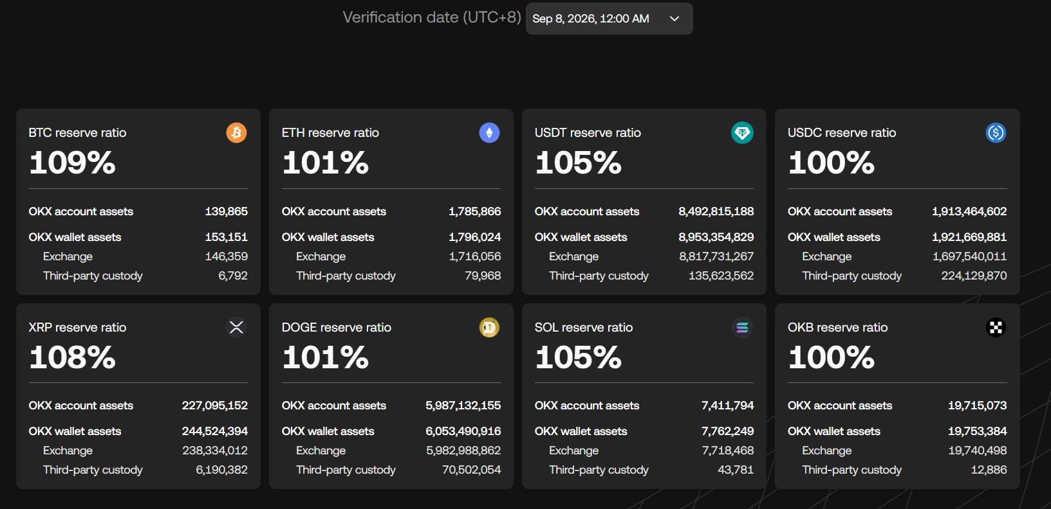
Task: Click SOL exchange value 7,718,468
Action: [x=728, y=451]
